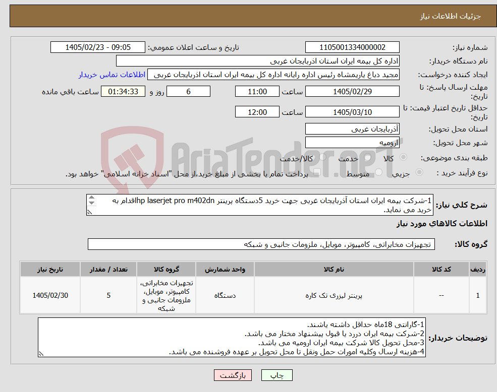
Task: Click the response deadline date 1405/02/29
Action: [352, 92]
